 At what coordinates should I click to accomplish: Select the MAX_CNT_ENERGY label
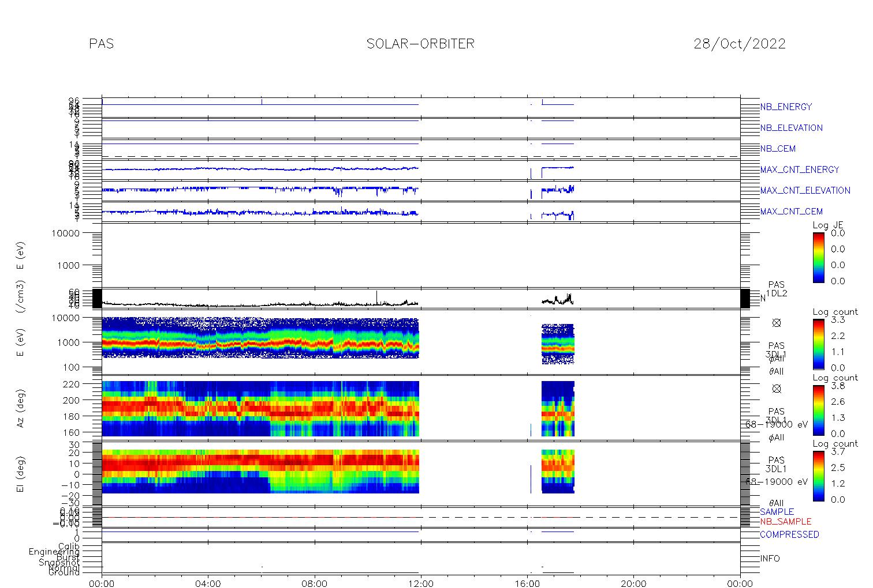click(800, 169)
